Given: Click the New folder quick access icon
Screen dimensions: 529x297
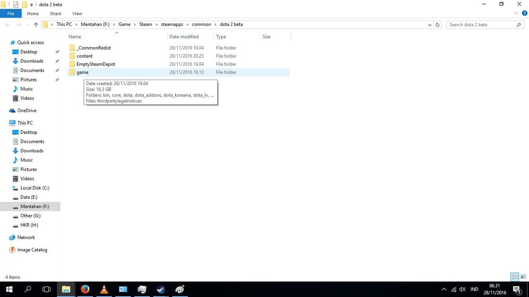Looking at the screenshot, I should (24, 5).
